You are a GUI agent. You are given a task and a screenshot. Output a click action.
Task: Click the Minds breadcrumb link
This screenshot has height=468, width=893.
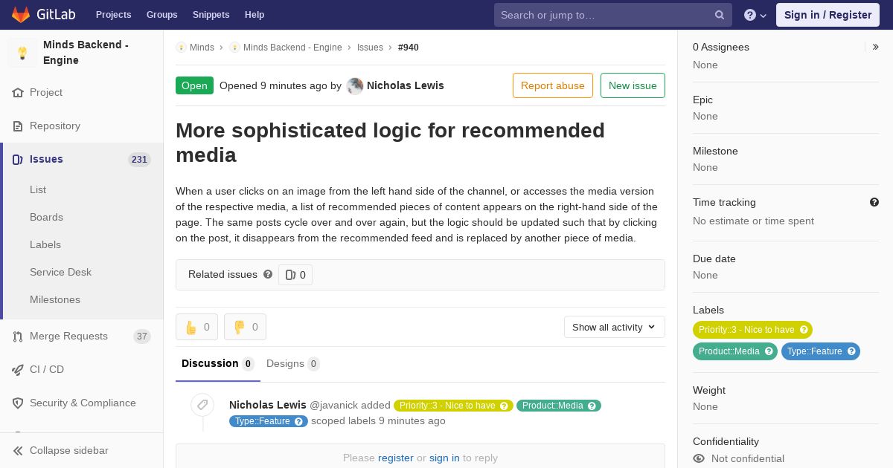click(x=202, y=48)
